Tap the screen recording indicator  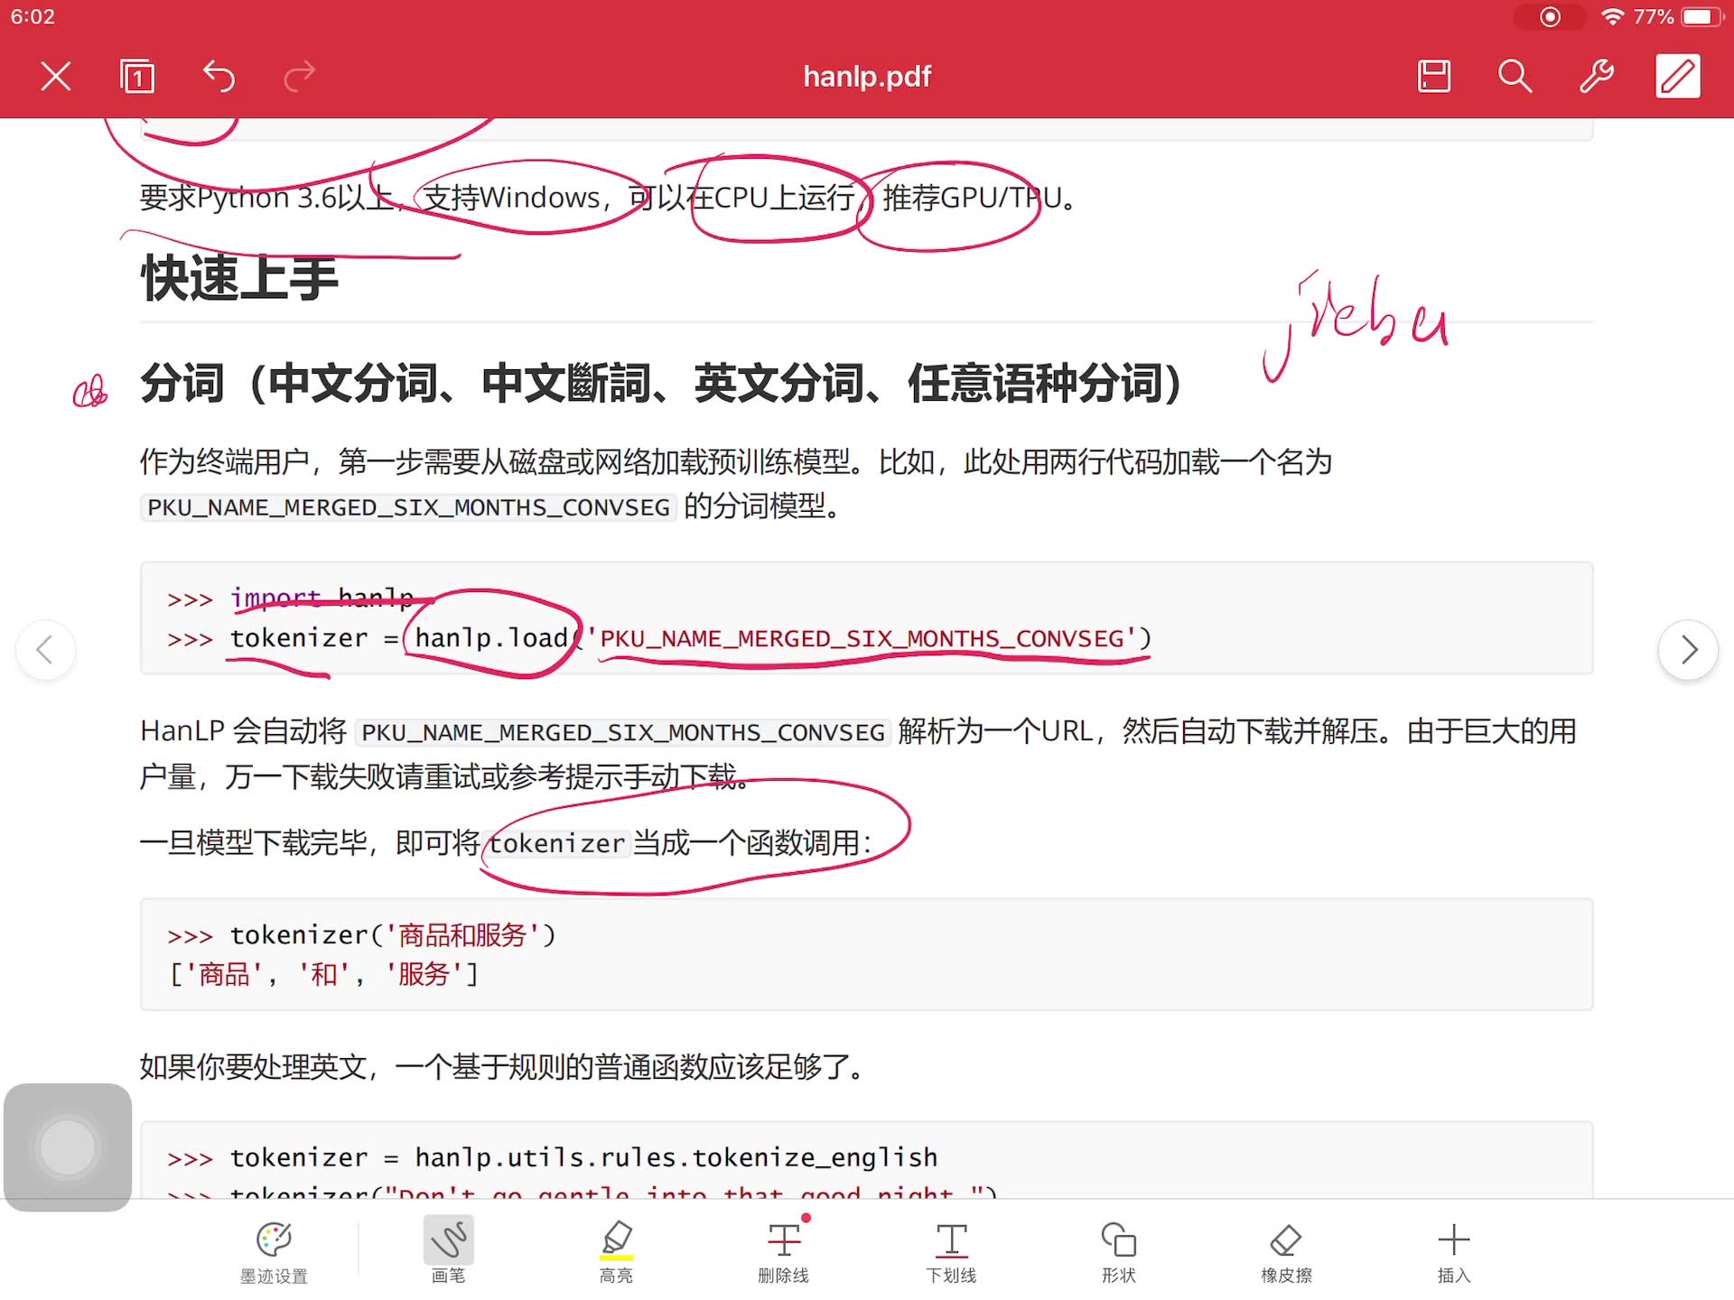[1550, 17]
